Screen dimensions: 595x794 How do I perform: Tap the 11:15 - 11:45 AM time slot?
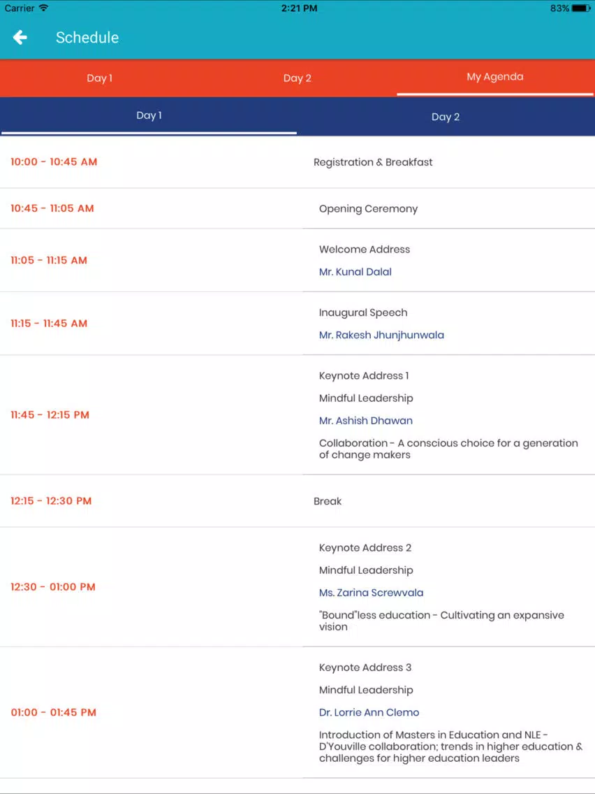pyautogui.click(x=49, y=324)
